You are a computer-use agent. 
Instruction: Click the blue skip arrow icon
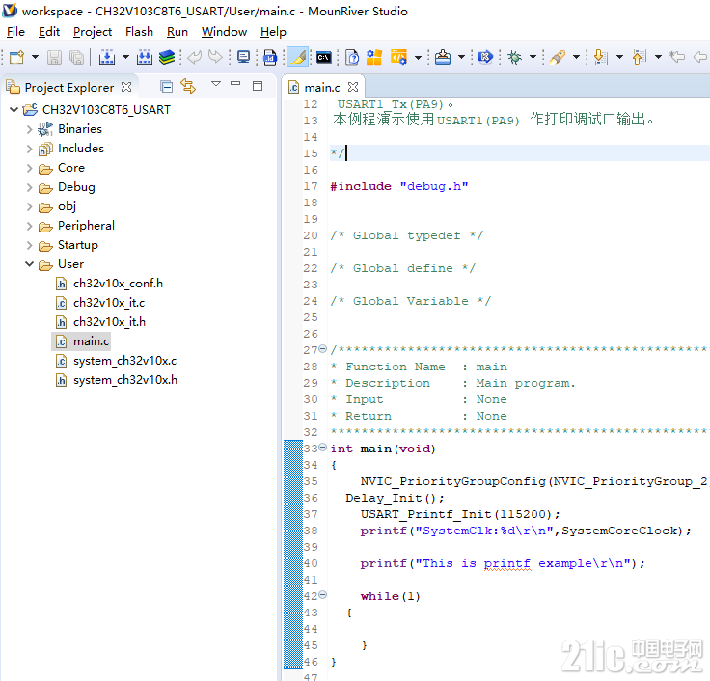pos(485,57)
